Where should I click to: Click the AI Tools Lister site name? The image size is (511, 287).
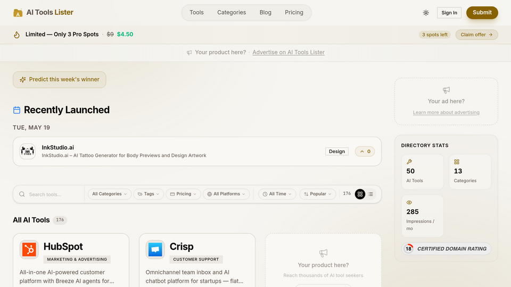click(x=50, y=12)
